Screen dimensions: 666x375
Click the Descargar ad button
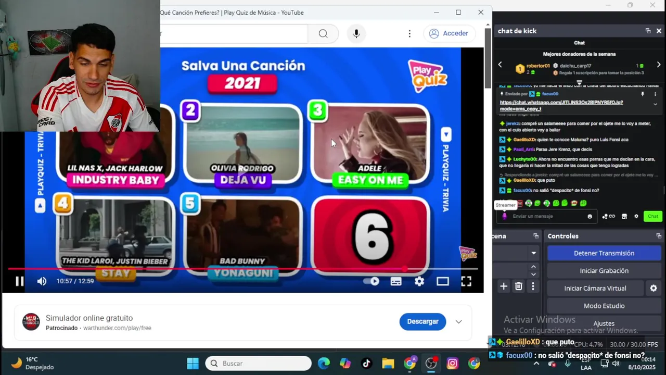pyautogui.click(x=422, y=321)
